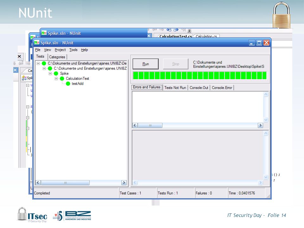This screenshot has height=228, width=304.
Task: Click stack trace panel scroll up arrow
Action: point(266,133)
